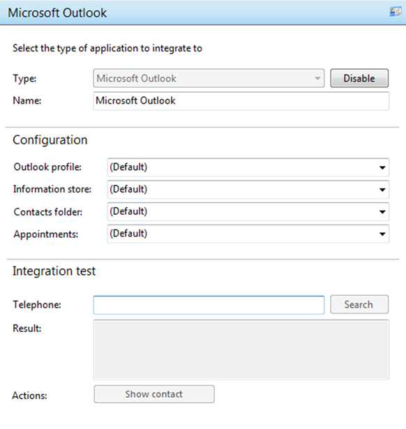Click the Outlook profile label
This screenshot has height=429, width=406.
point(47,167)
